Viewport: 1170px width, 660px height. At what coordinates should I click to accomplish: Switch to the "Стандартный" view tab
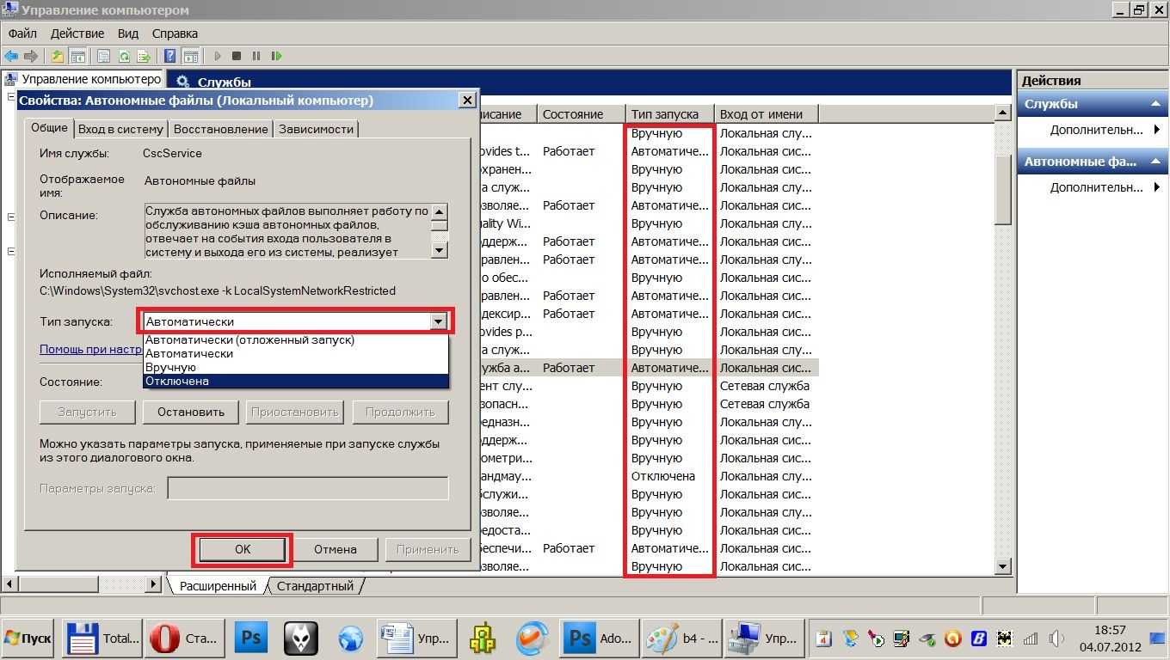(x=314, y=586)
